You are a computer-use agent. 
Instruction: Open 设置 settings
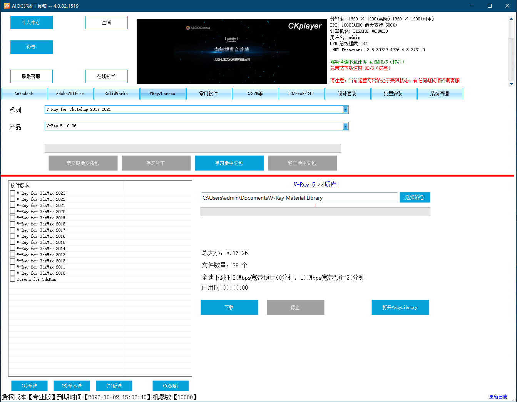tap(32, 47)
